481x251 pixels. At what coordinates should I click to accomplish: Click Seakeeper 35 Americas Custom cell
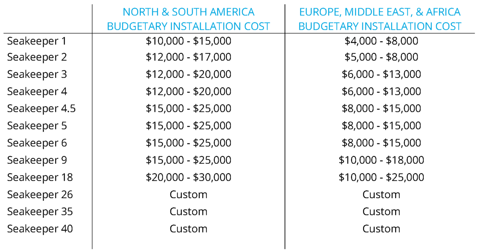click(188, 211)
